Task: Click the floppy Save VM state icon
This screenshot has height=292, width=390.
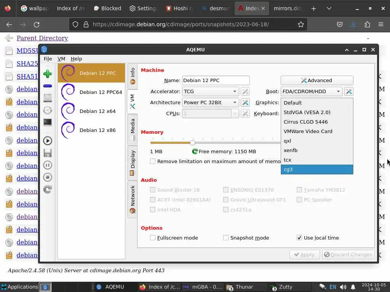Action: click(x=48, y=153)
